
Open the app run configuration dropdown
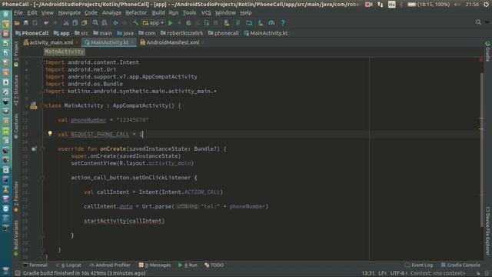(154, 23)
